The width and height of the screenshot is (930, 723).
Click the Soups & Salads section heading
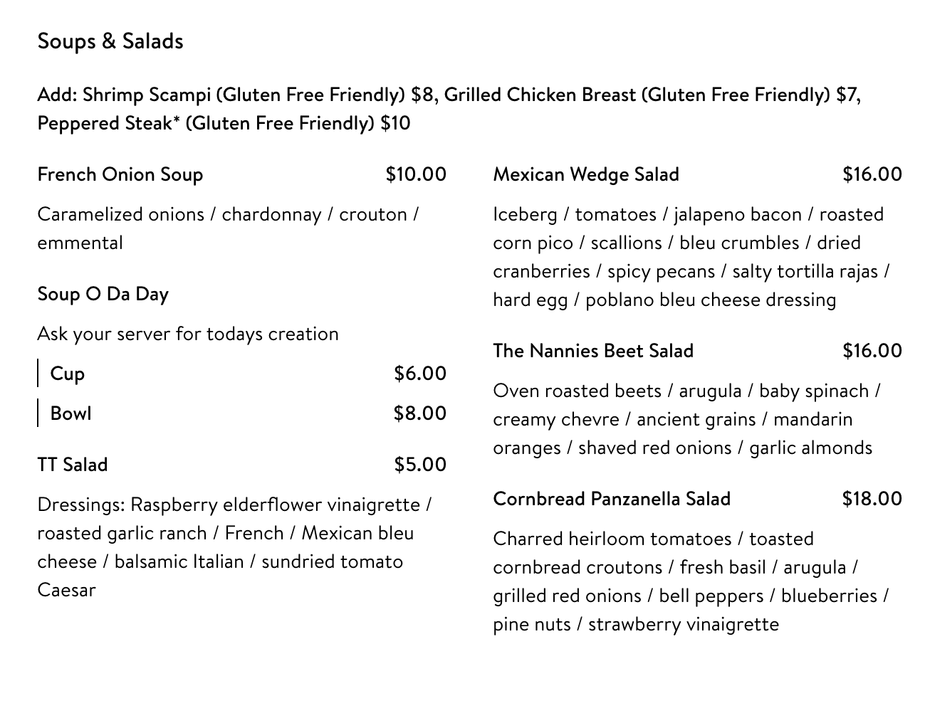click(110, 41)
